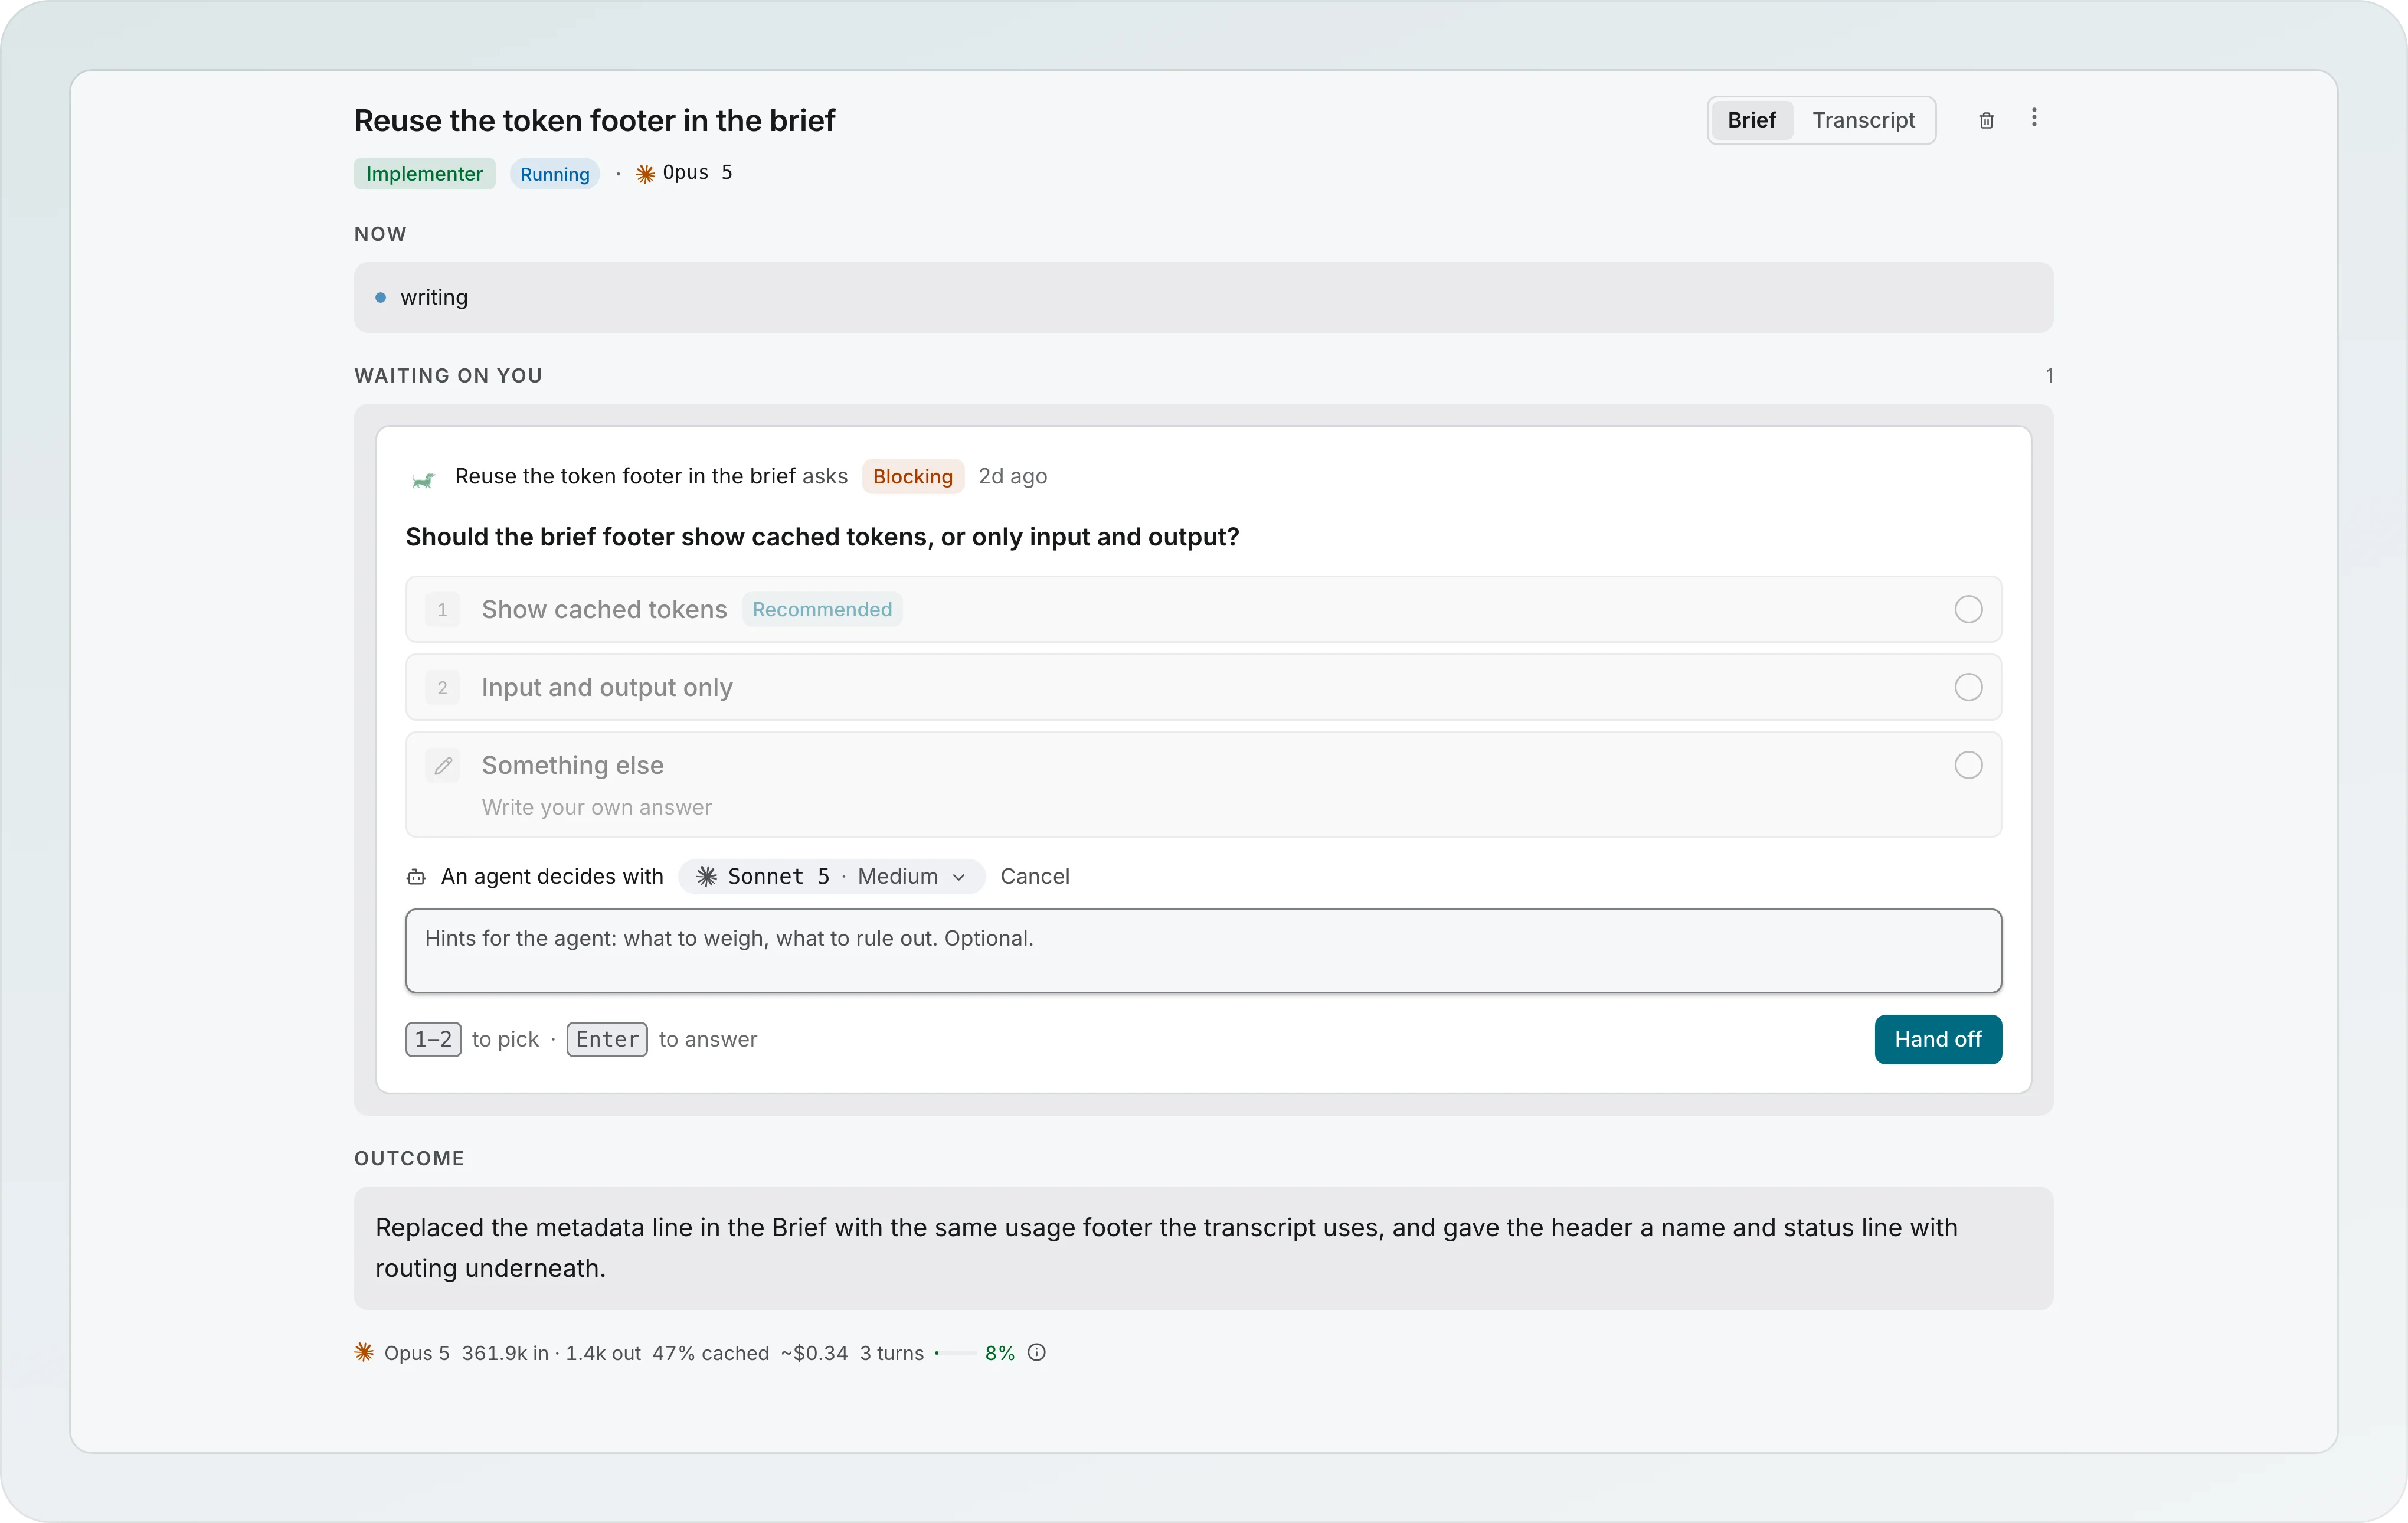
Task: Click the Hand off button
Action: (x=1937, y=1039)
